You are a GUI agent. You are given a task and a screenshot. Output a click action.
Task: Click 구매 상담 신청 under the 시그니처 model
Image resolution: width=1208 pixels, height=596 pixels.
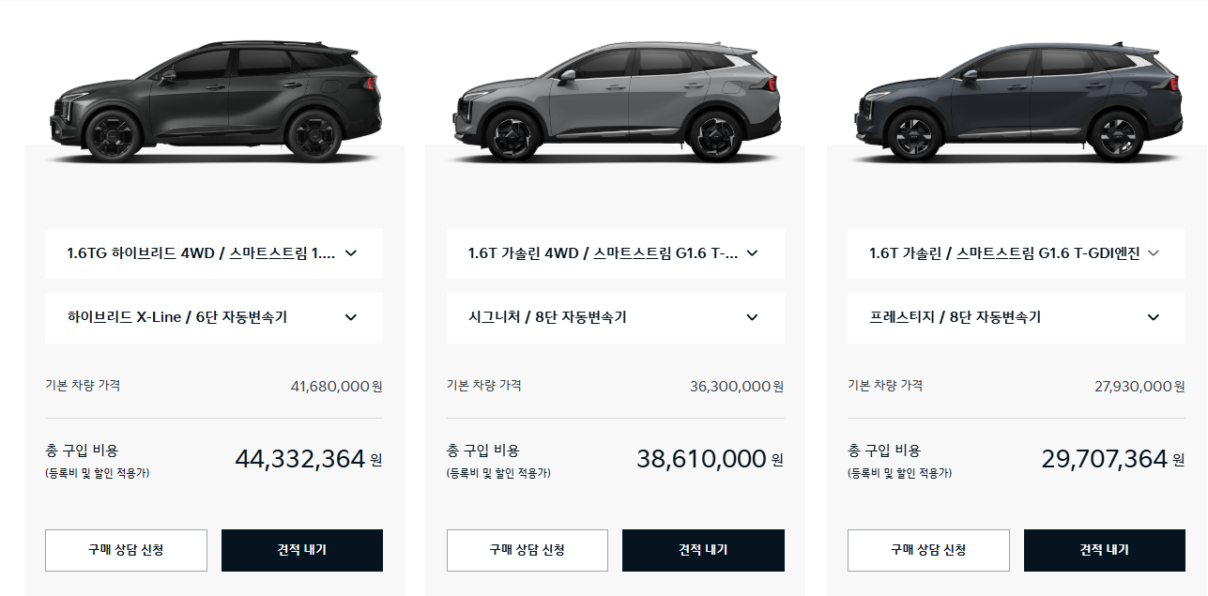coord(527,550)
